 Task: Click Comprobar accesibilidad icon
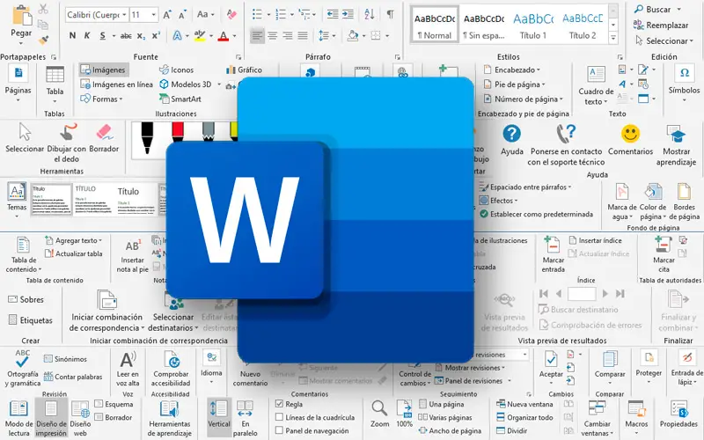[172, 360]
